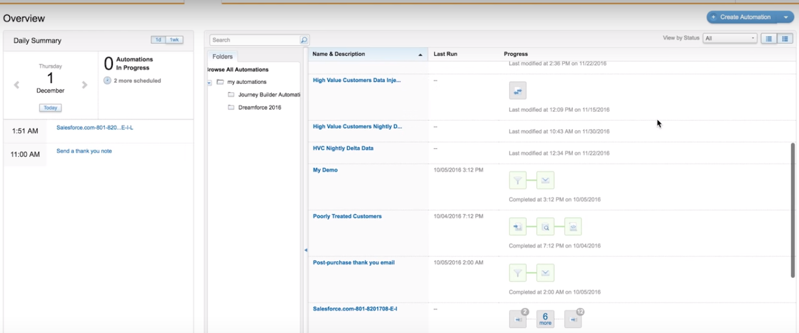Open High Value Customers Data Inje... automation

[357, 80]
